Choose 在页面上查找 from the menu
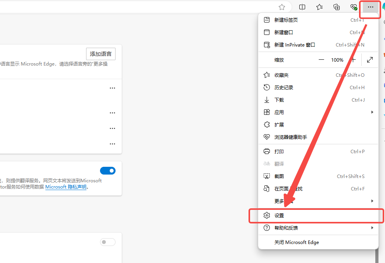Viewport: 385px width, 263px height. (318, 189)
